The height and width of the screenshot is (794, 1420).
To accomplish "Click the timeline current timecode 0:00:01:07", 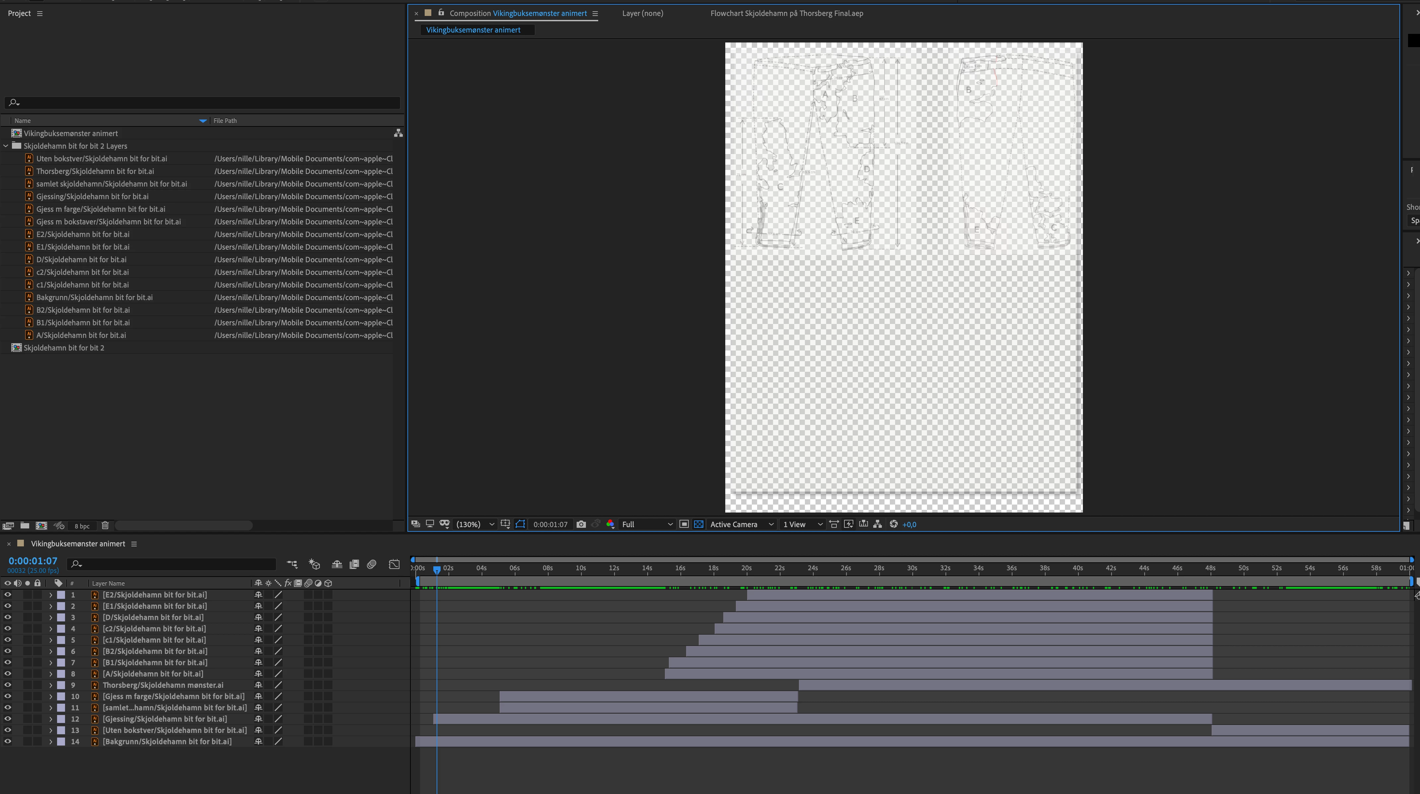I will click(x=33, y=561).
